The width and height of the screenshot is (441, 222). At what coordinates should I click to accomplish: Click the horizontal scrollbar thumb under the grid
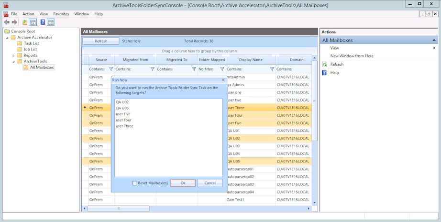click(x=119, y=209)
